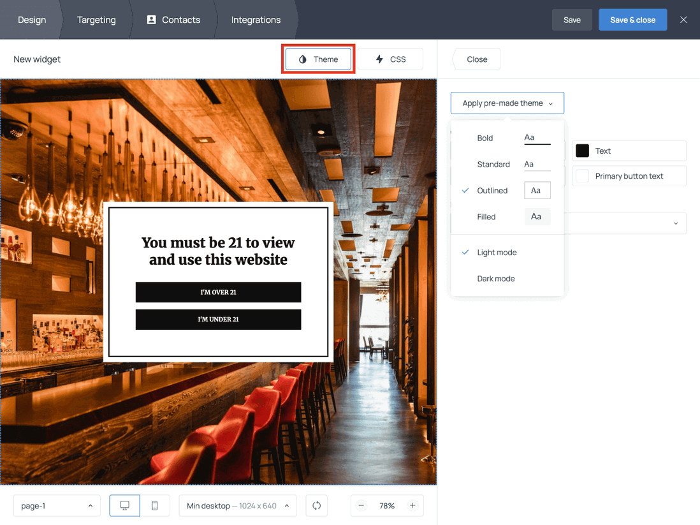This screenshot has width=700, height=525.
Task: Open the Apply pre-made theme dropdown
Action: point(507,103)
